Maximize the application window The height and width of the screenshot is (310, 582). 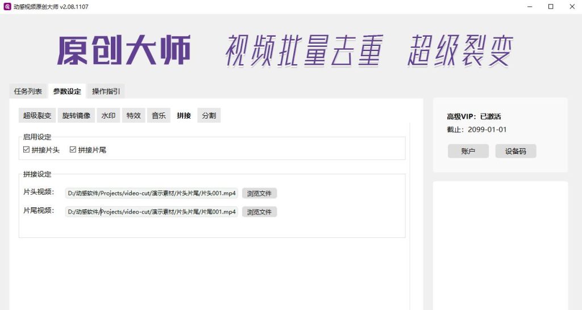(551, 7)
